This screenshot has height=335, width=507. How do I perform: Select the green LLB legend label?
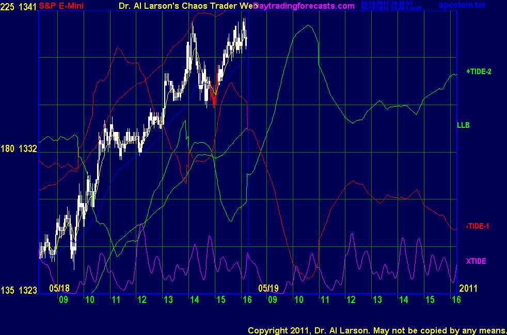point(463,125)
